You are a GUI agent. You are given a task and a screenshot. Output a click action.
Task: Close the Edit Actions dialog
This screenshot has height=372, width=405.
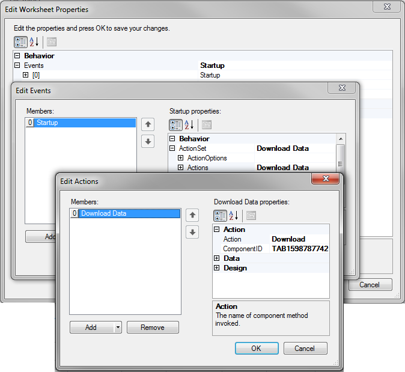tap(326, 178)
